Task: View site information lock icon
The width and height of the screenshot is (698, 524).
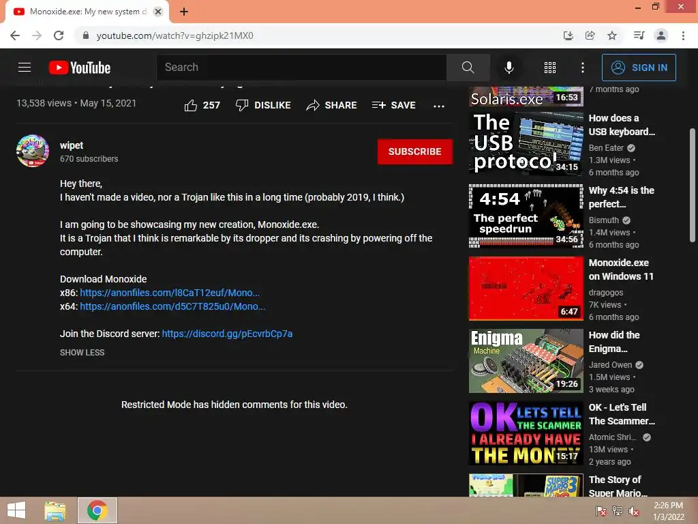Action: (x=86, y=35)
